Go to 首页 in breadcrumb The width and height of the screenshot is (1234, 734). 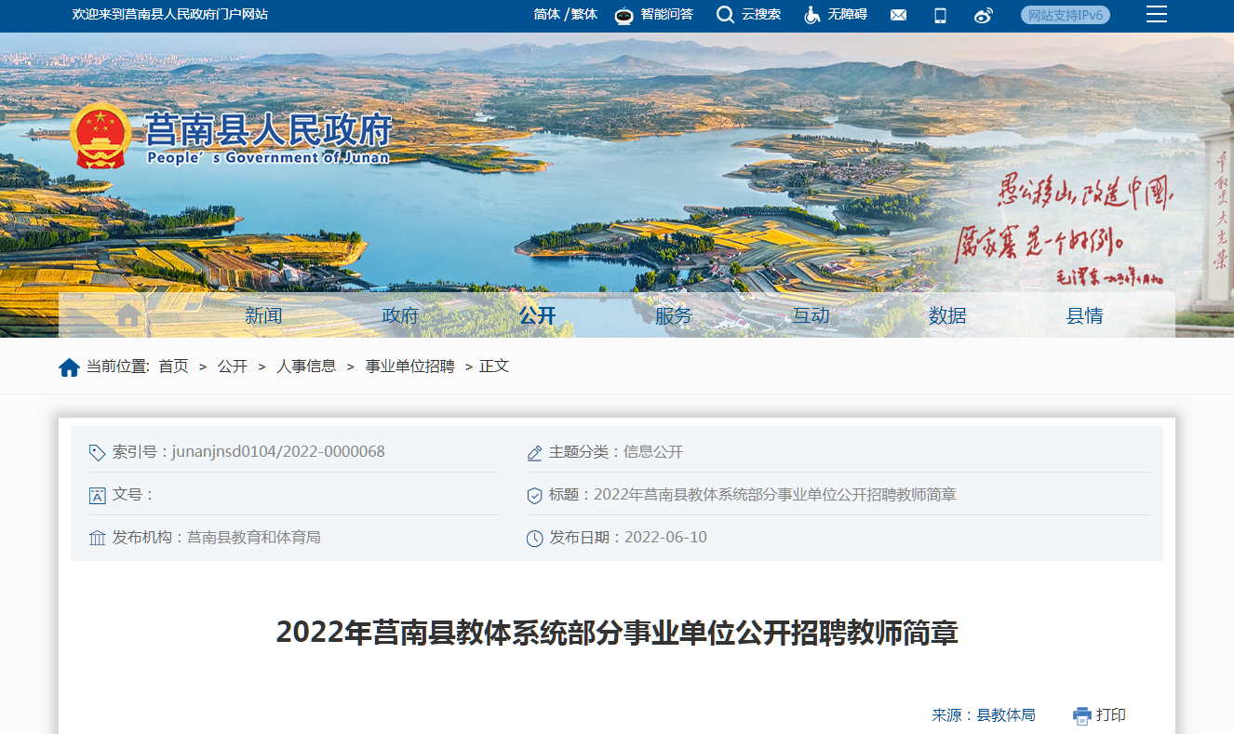tap(173, 367)
